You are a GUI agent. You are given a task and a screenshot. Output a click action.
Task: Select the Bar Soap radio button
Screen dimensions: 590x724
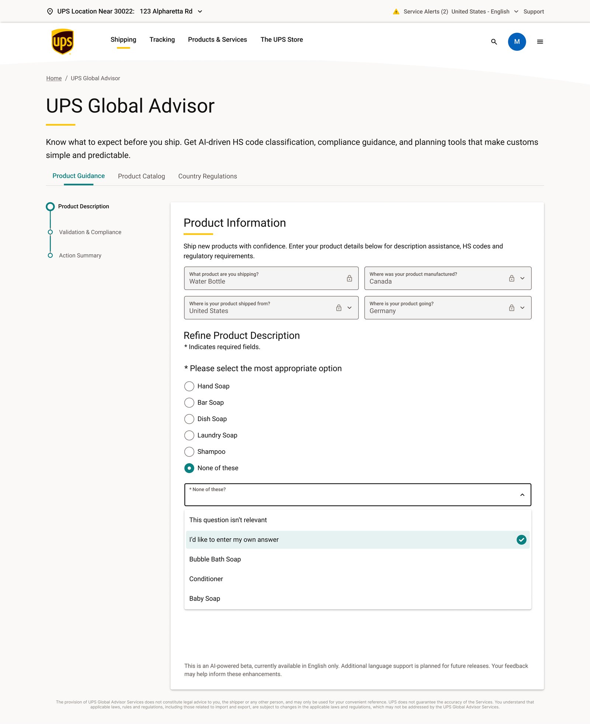coord(189,403)
